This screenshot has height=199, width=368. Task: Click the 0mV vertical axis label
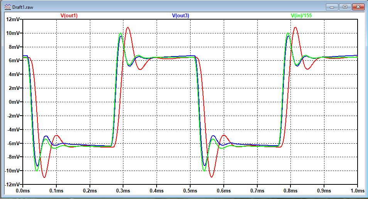tap(15, 102)
